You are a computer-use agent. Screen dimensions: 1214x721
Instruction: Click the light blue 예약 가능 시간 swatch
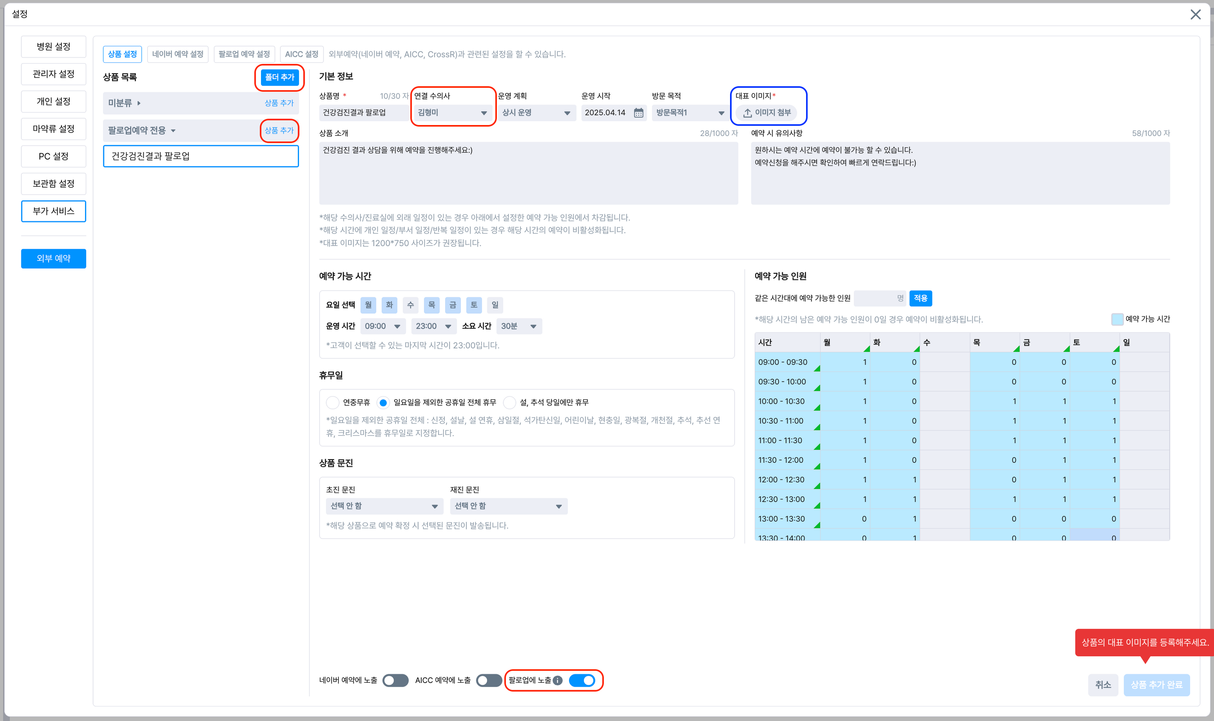(1117, 319)
